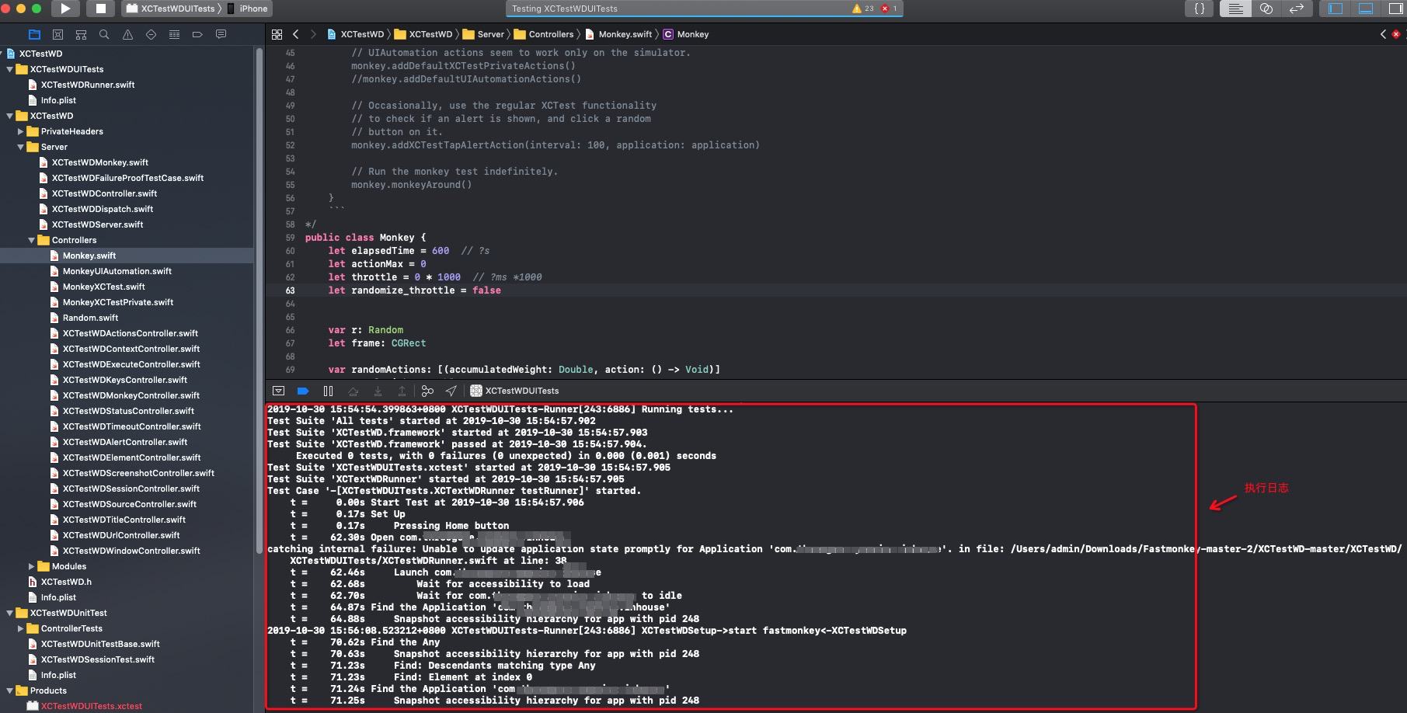Click the red error count indicator

pyautogui.click(x=889, y=9)
